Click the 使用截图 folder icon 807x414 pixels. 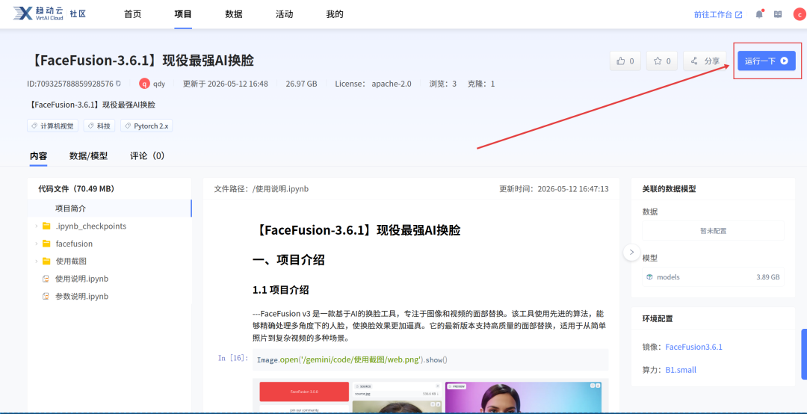pos(46,261)
